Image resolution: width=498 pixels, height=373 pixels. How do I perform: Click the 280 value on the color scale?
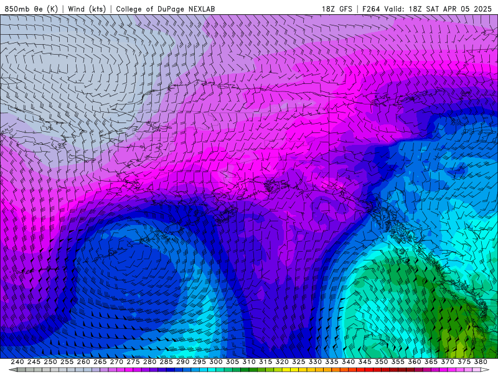click(149, 362)
